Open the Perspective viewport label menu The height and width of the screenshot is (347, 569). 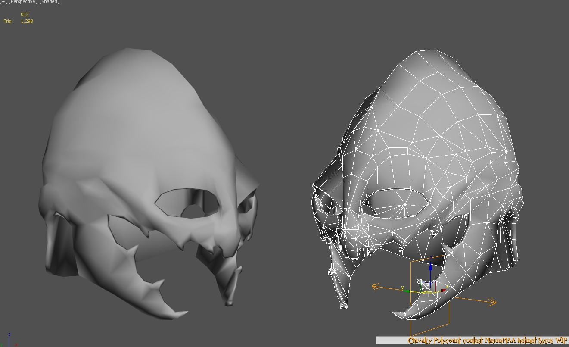[x=23, y=2]
